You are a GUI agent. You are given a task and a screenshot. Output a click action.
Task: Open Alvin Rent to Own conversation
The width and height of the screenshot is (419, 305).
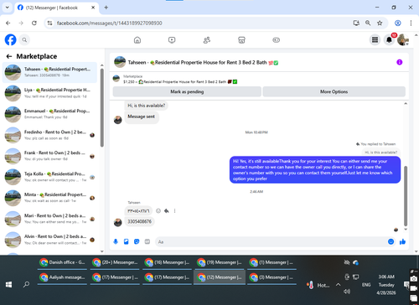(x=49, y=240)
